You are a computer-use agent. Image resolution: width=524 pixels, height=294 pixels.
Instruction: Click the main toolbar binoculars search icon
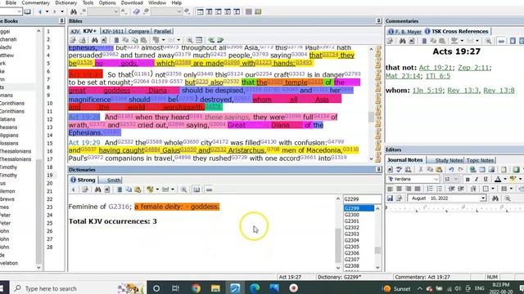(x=74, y=11)
